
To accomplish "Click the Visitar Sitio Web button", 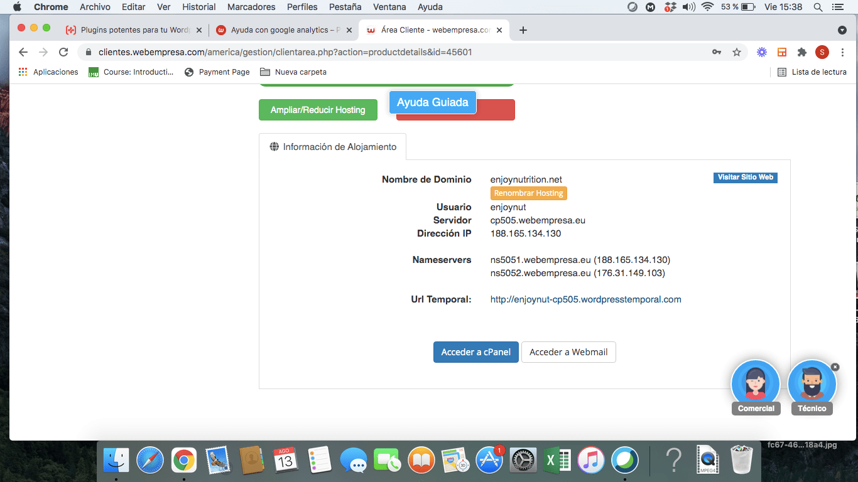I will [x=746, y=178].
